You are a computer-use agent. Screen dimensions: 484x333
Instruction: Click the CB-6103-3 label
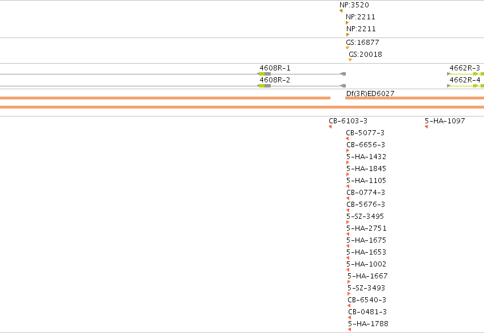pos(348,121)
